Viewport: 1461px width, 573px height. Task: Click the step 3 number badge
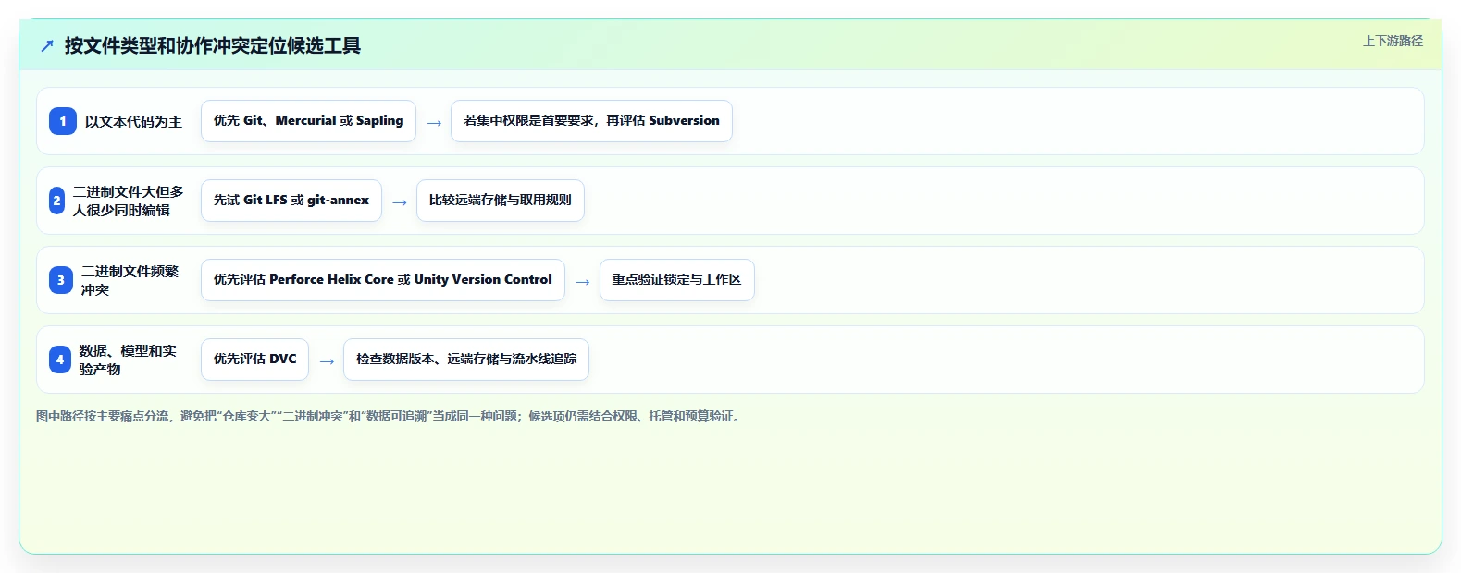tap(61, 280)
